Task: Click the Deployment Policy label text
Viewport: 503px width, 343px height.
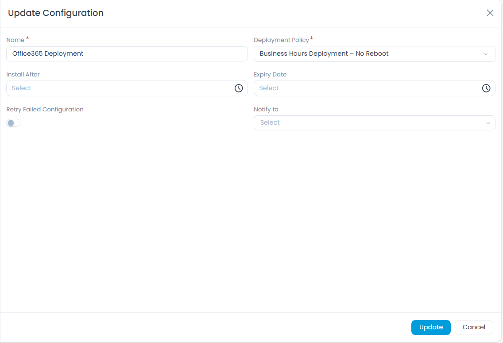Action: click(x=281, y=40)
